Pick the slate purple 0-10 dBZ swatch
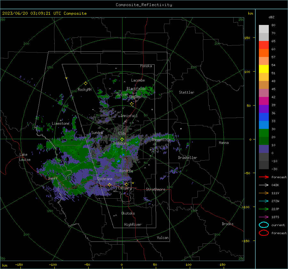The width and height of the screenshot is (288, 269). coord(264,149)
